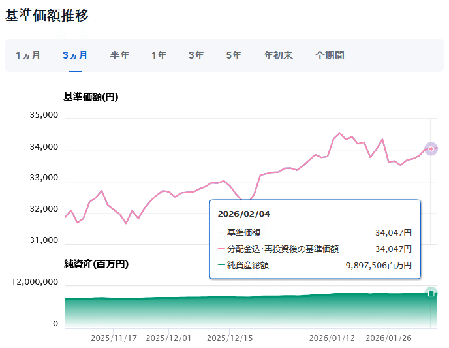This screenshot has width=449, height=348.
Task: Click the 基準価額 34,047円 tooltip row
Action: tap(315, 232)
